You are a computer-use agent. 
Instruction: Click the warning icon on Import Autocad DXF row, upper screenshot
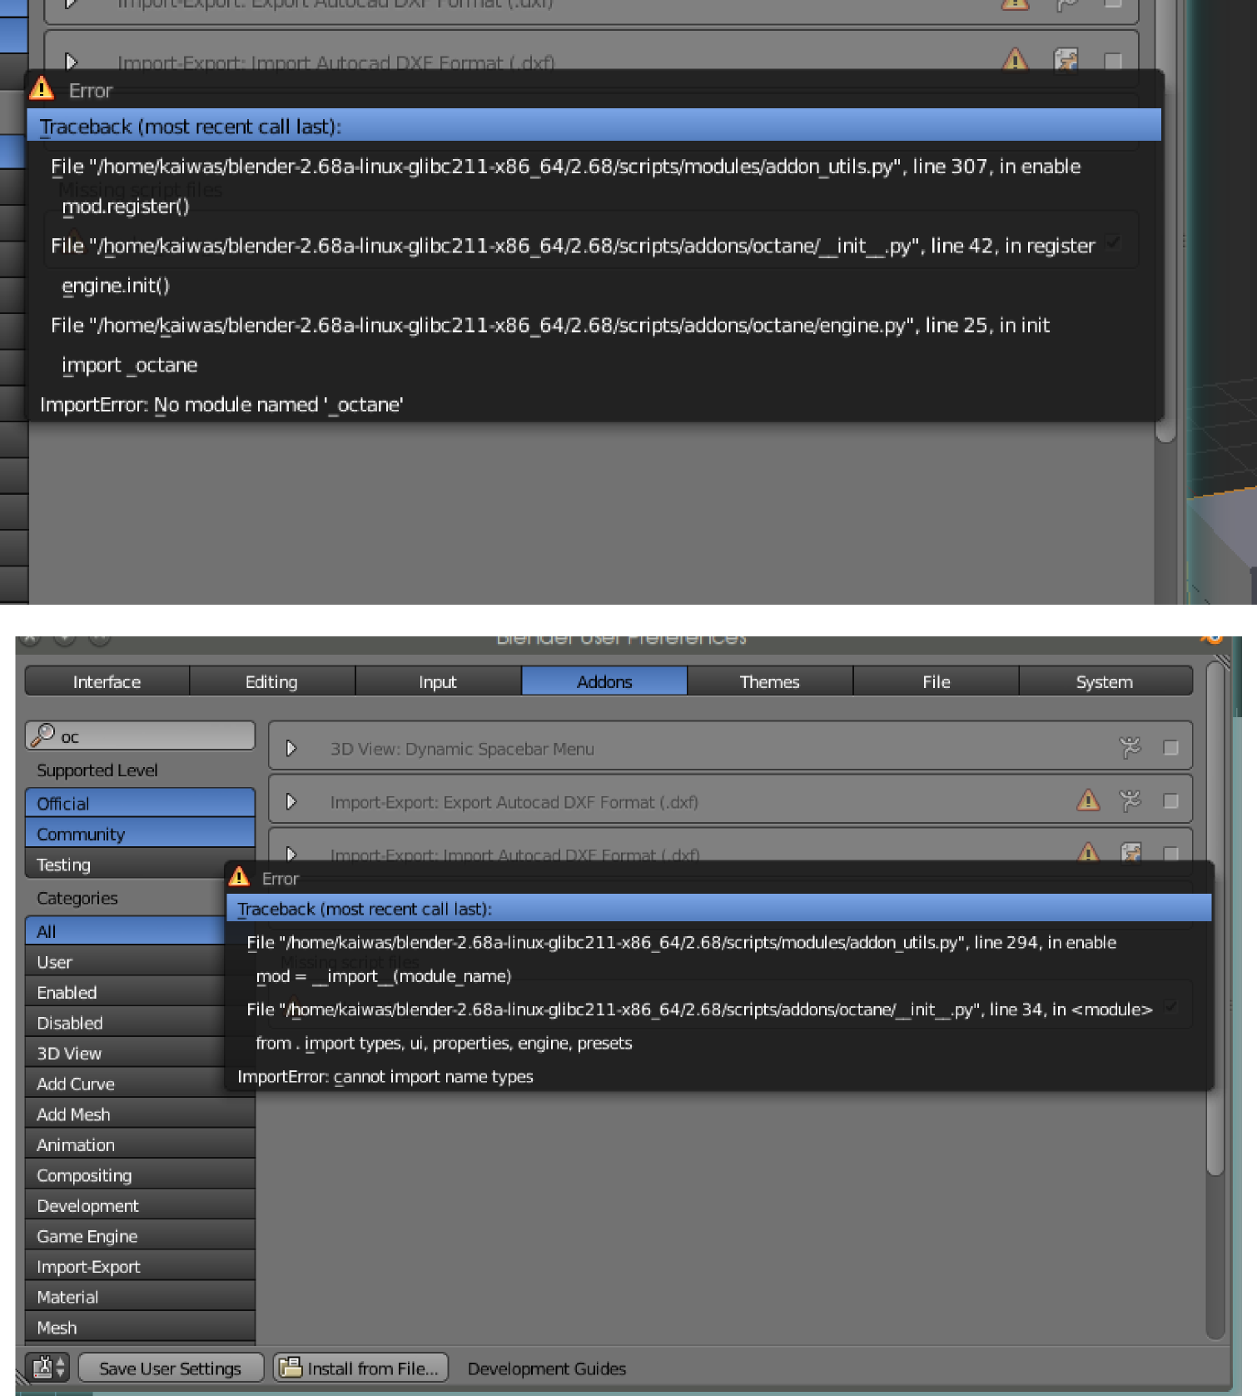pos(1015,59)
